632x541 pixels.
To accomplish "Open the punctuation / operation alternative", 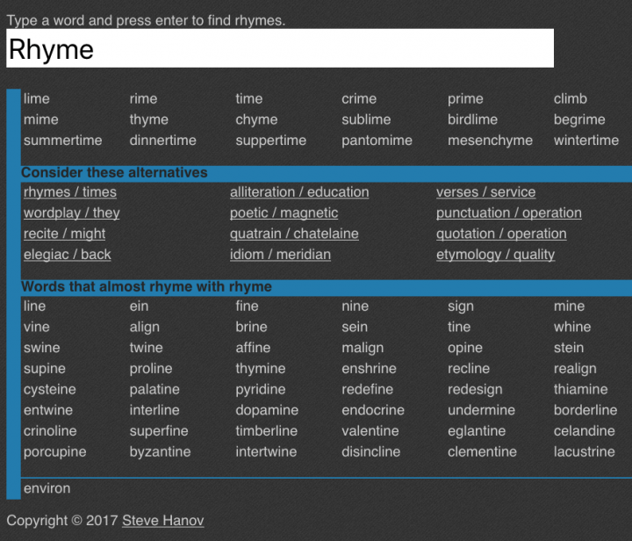I will pos(508,213).
